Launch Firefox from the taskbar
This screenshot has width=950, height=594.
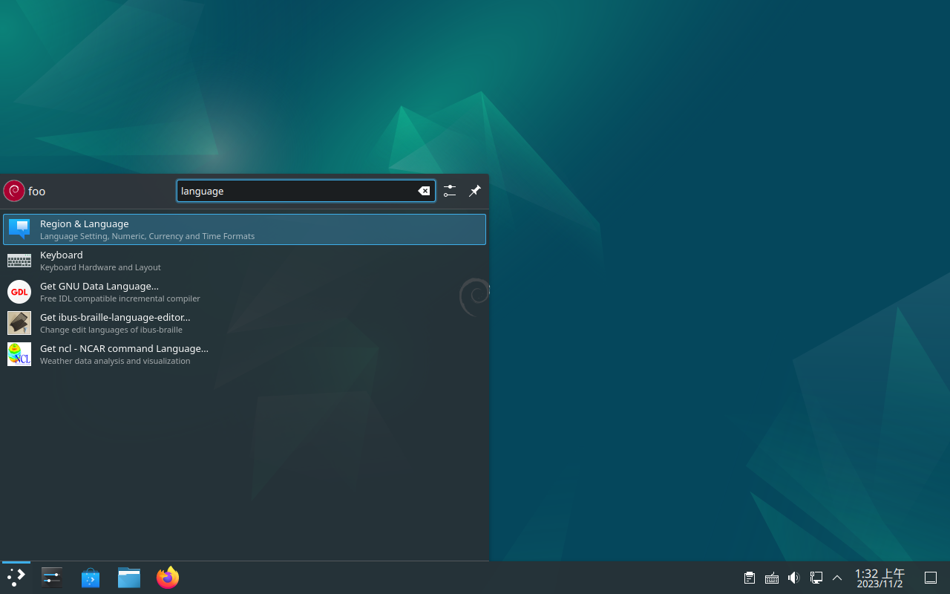(168, 577)
